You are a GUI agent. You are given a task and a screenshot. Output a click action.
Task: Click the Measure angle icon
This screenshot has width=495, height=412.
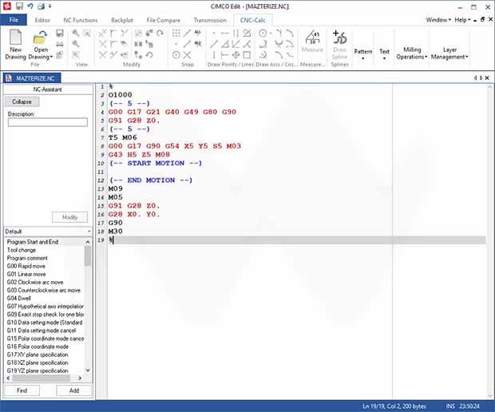click(x=312, y=38)
